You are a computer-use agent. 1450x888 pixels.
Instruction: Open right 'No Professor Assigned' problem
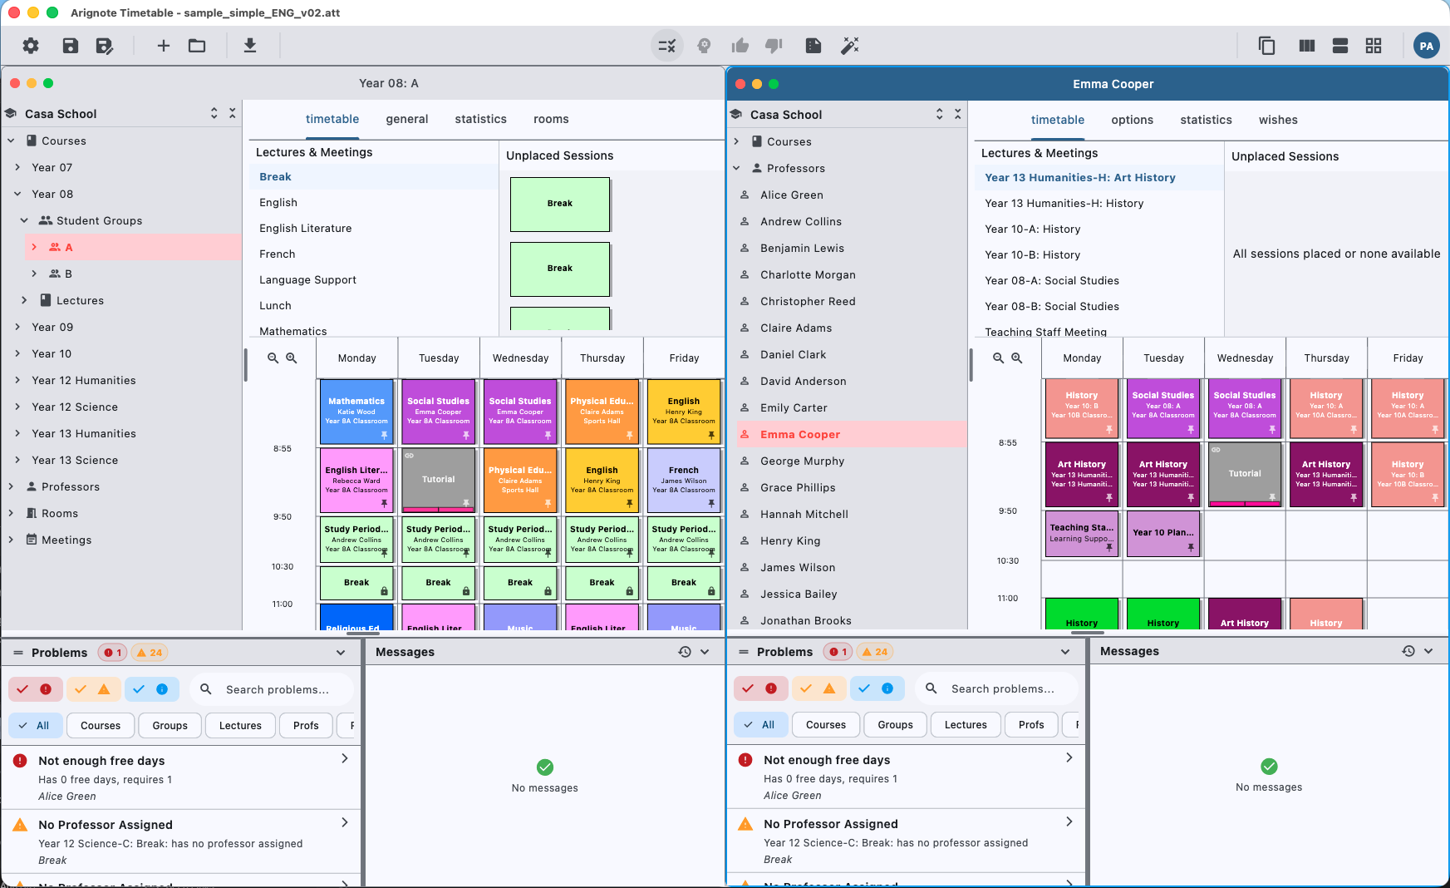point(907,841)
